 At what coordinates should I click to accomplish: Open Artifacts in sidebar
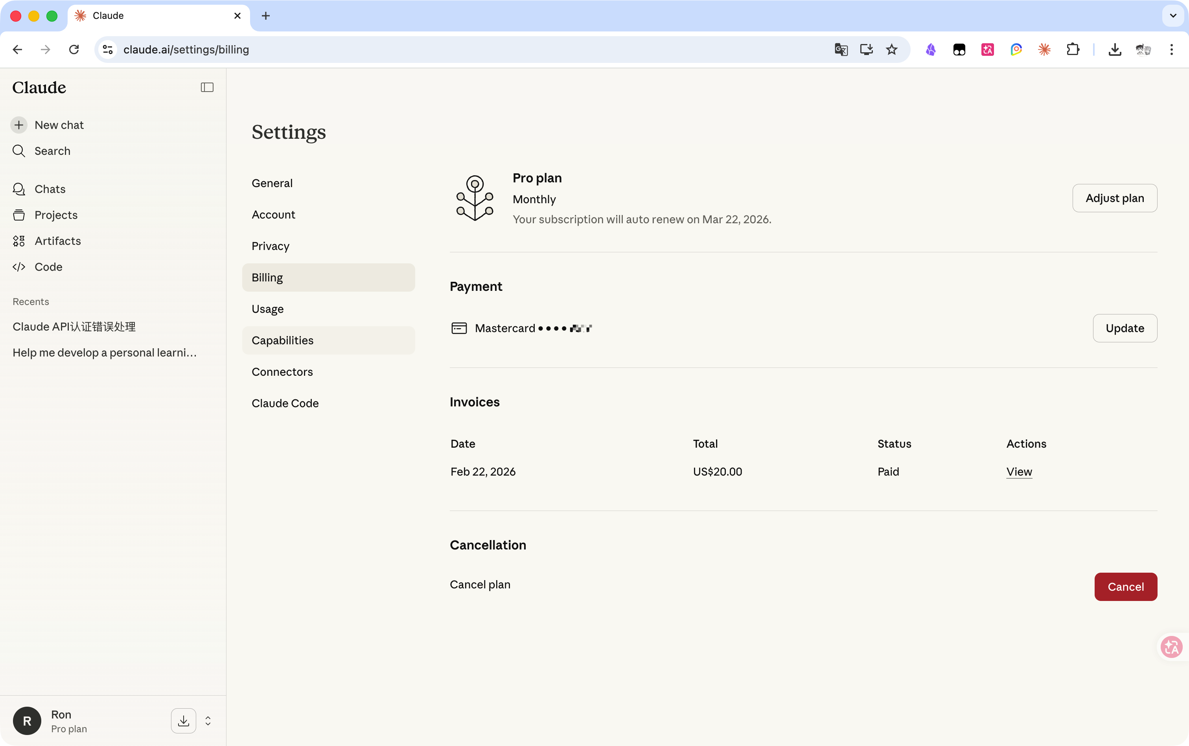click(x=47, y=241)
